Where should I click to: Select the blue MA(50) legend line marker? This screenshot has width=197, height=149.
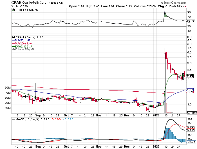click(13, 40)
